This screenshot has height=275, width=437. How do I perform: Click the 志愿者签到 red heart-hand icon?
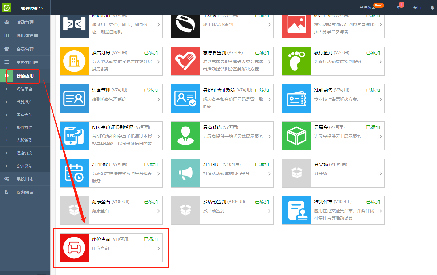click(x=185, y=61)
